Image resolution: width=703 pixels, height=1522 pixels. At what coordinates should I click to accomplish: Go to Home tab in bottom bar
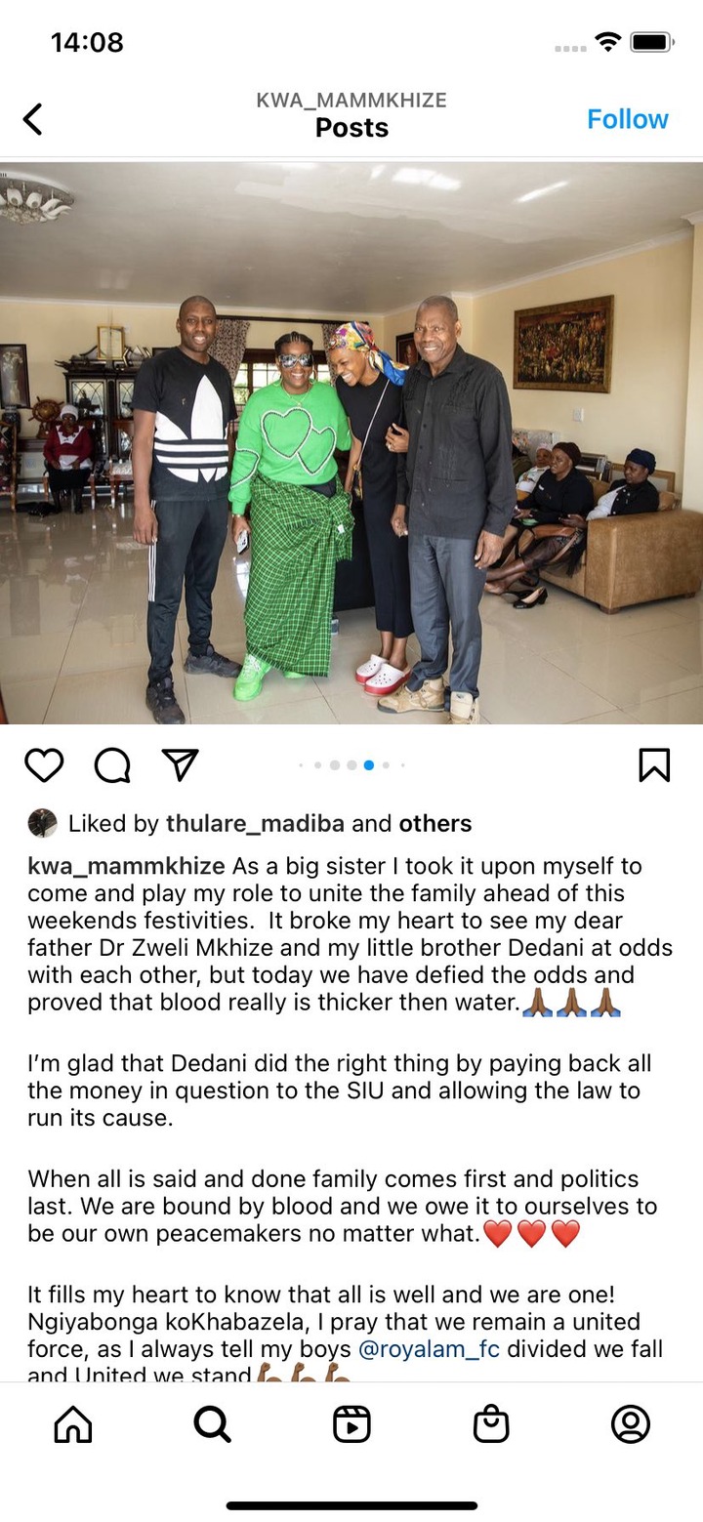(x=73, y=1424)
